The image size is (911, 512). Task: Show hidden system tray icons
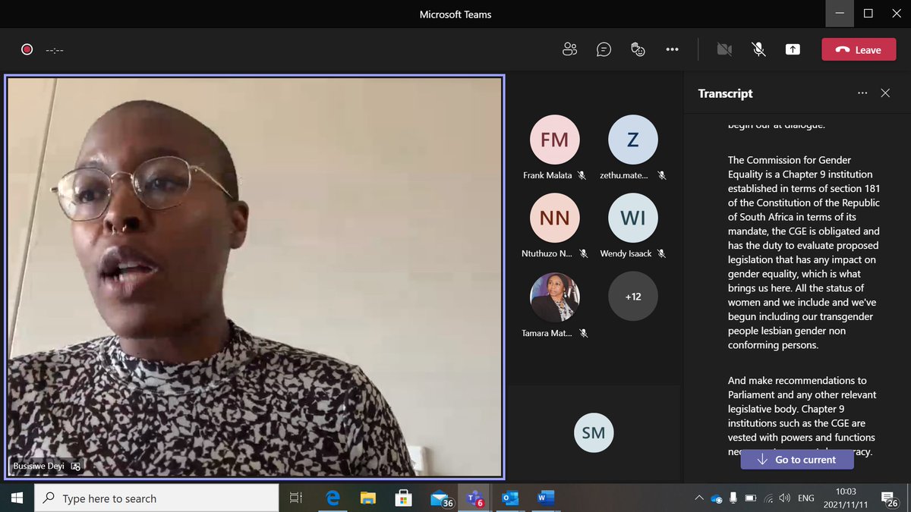[x=699, y=498]
